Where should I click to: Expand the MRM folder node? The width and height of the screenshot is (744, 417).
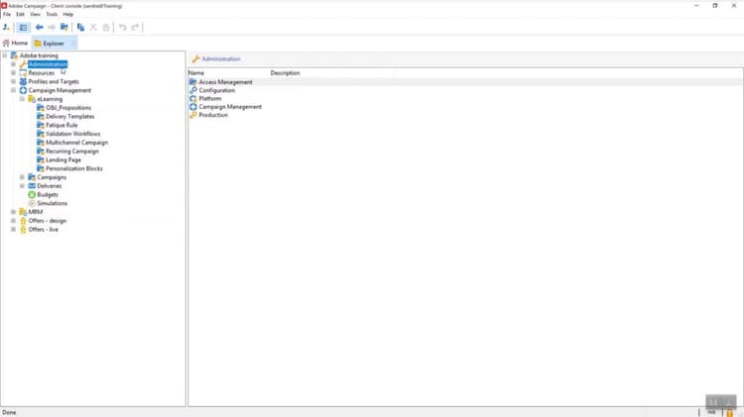(x=13, y=212)
